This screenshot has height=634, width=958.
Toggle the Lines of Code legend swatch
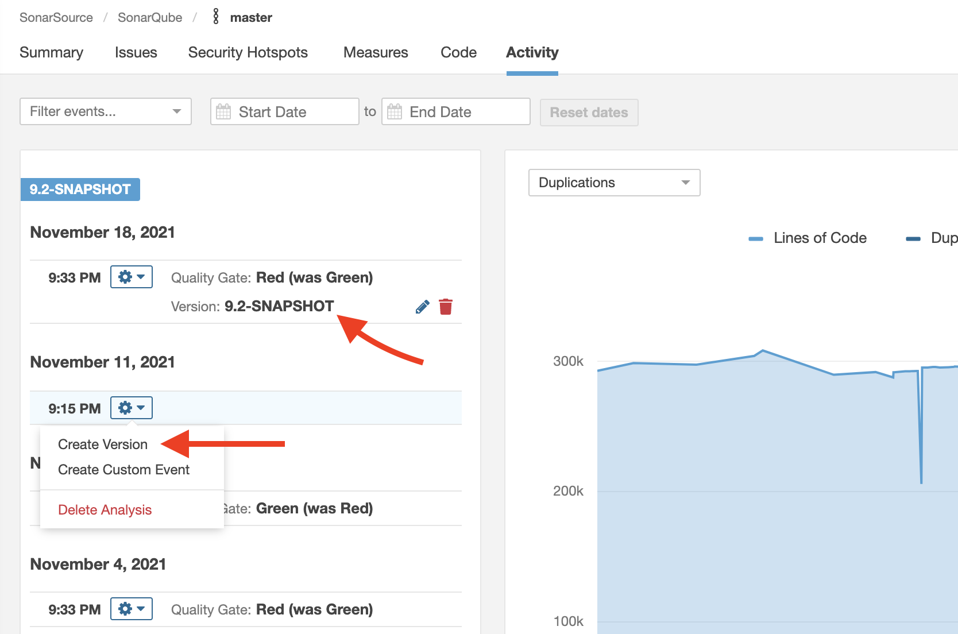pos(756,238)
